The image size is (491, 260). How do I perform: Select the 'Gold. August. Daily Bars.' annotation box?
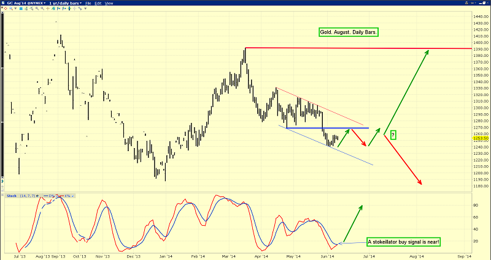tap(347, 31)
